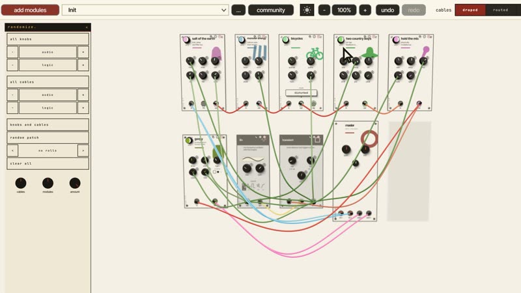The image size is (521, 293).
Task: Click the blue stripes graphic on monster energy
Action: (x=260, y=53)
